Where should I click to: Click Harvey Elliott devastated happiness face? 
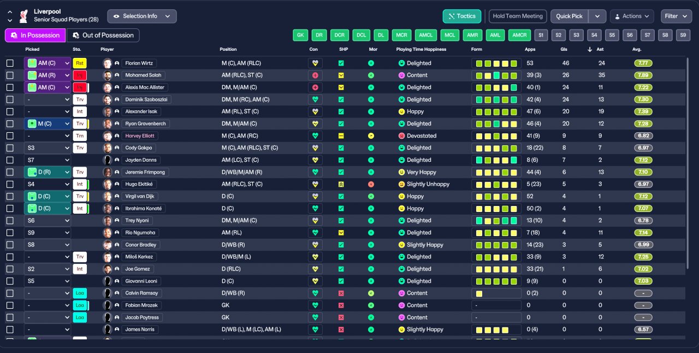(x=401, y=136)
